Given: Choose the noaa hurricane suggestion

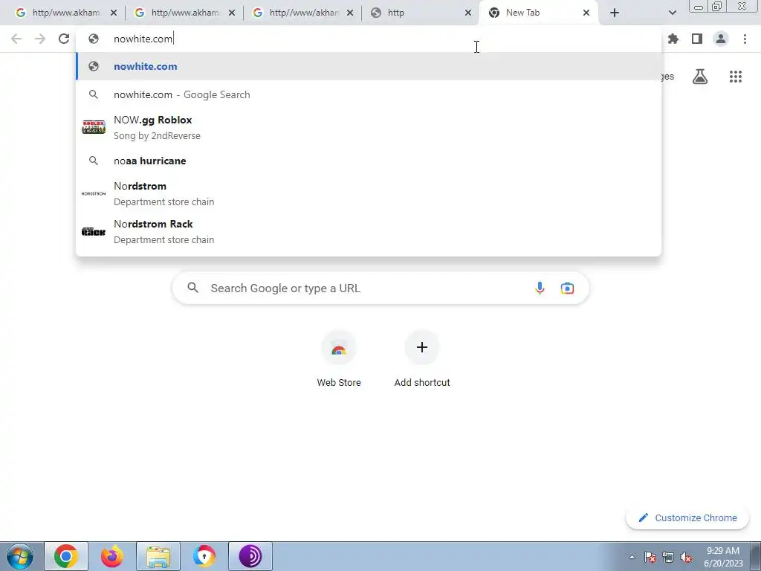Looking at the screenshot, I should tap(369, 161).
